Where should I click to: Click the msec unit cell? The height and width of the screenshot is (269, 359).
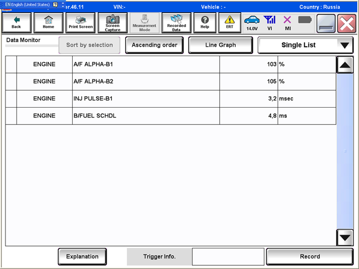[307, 99]
